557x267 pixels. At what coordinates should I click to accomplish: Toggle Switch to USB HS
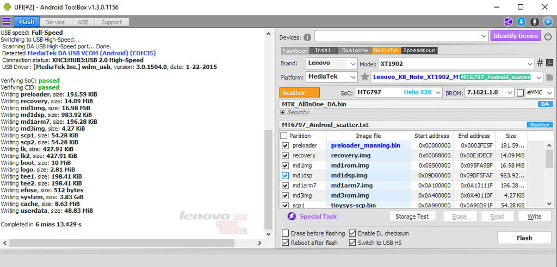[x=352, y=243]
